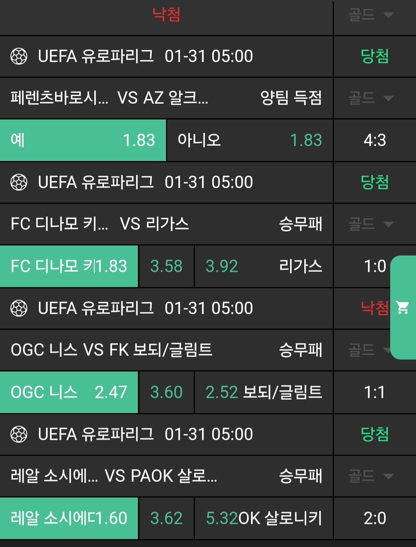
Task: Open the OGC 니스 VS FK 보되/글림트 match
Action: [112, 350]
